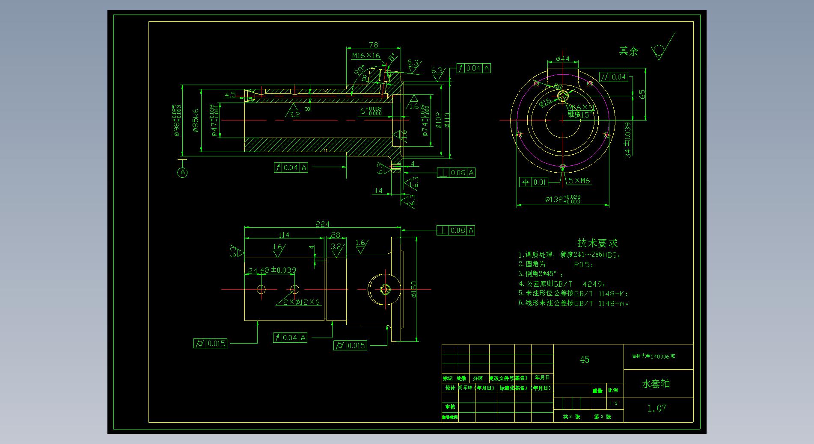Viewport: 814px width, 444px height.
Task: Click the 'ø47' bore diameter dimension
Action: pyautogui.click(x=214, y=121)
